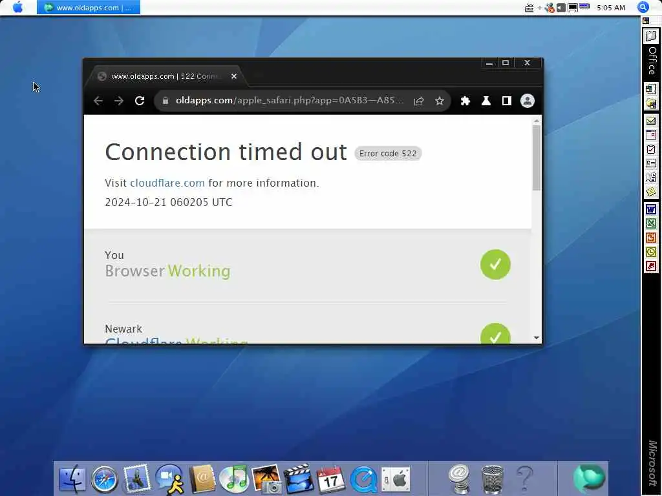Screen dimensions: 662x496
Task: Click the green Browser Working checkmark
Action: [495, 264]
